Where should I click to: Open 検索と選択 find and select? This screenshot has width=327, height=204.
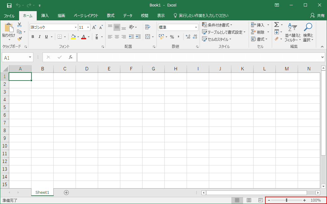(x=308, y=32)
